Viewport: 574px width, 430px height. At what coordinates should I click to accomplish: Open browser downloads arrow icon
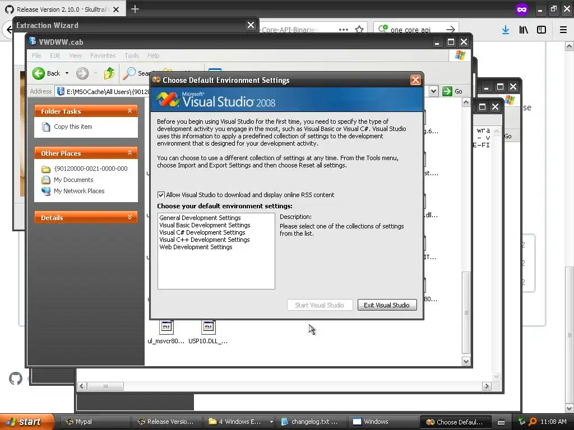(x=506, y=30)
